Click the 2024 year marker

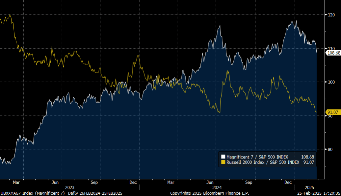(218, 187)
